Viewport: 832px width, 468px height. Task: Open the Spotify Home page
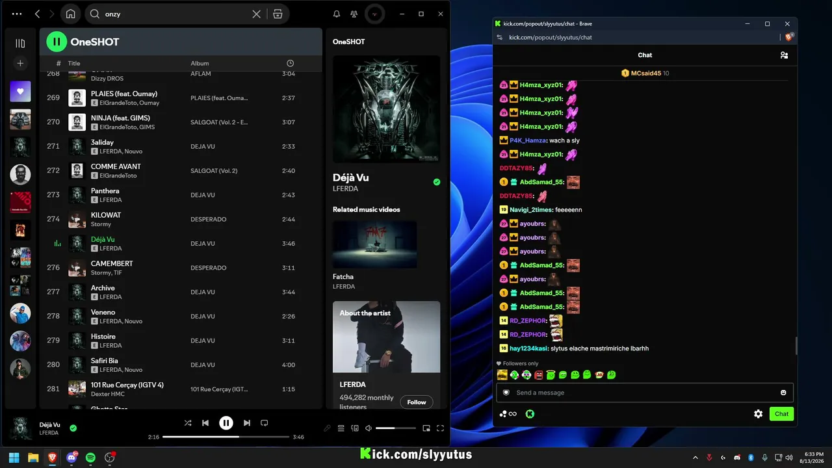click(x=70, y=14)
